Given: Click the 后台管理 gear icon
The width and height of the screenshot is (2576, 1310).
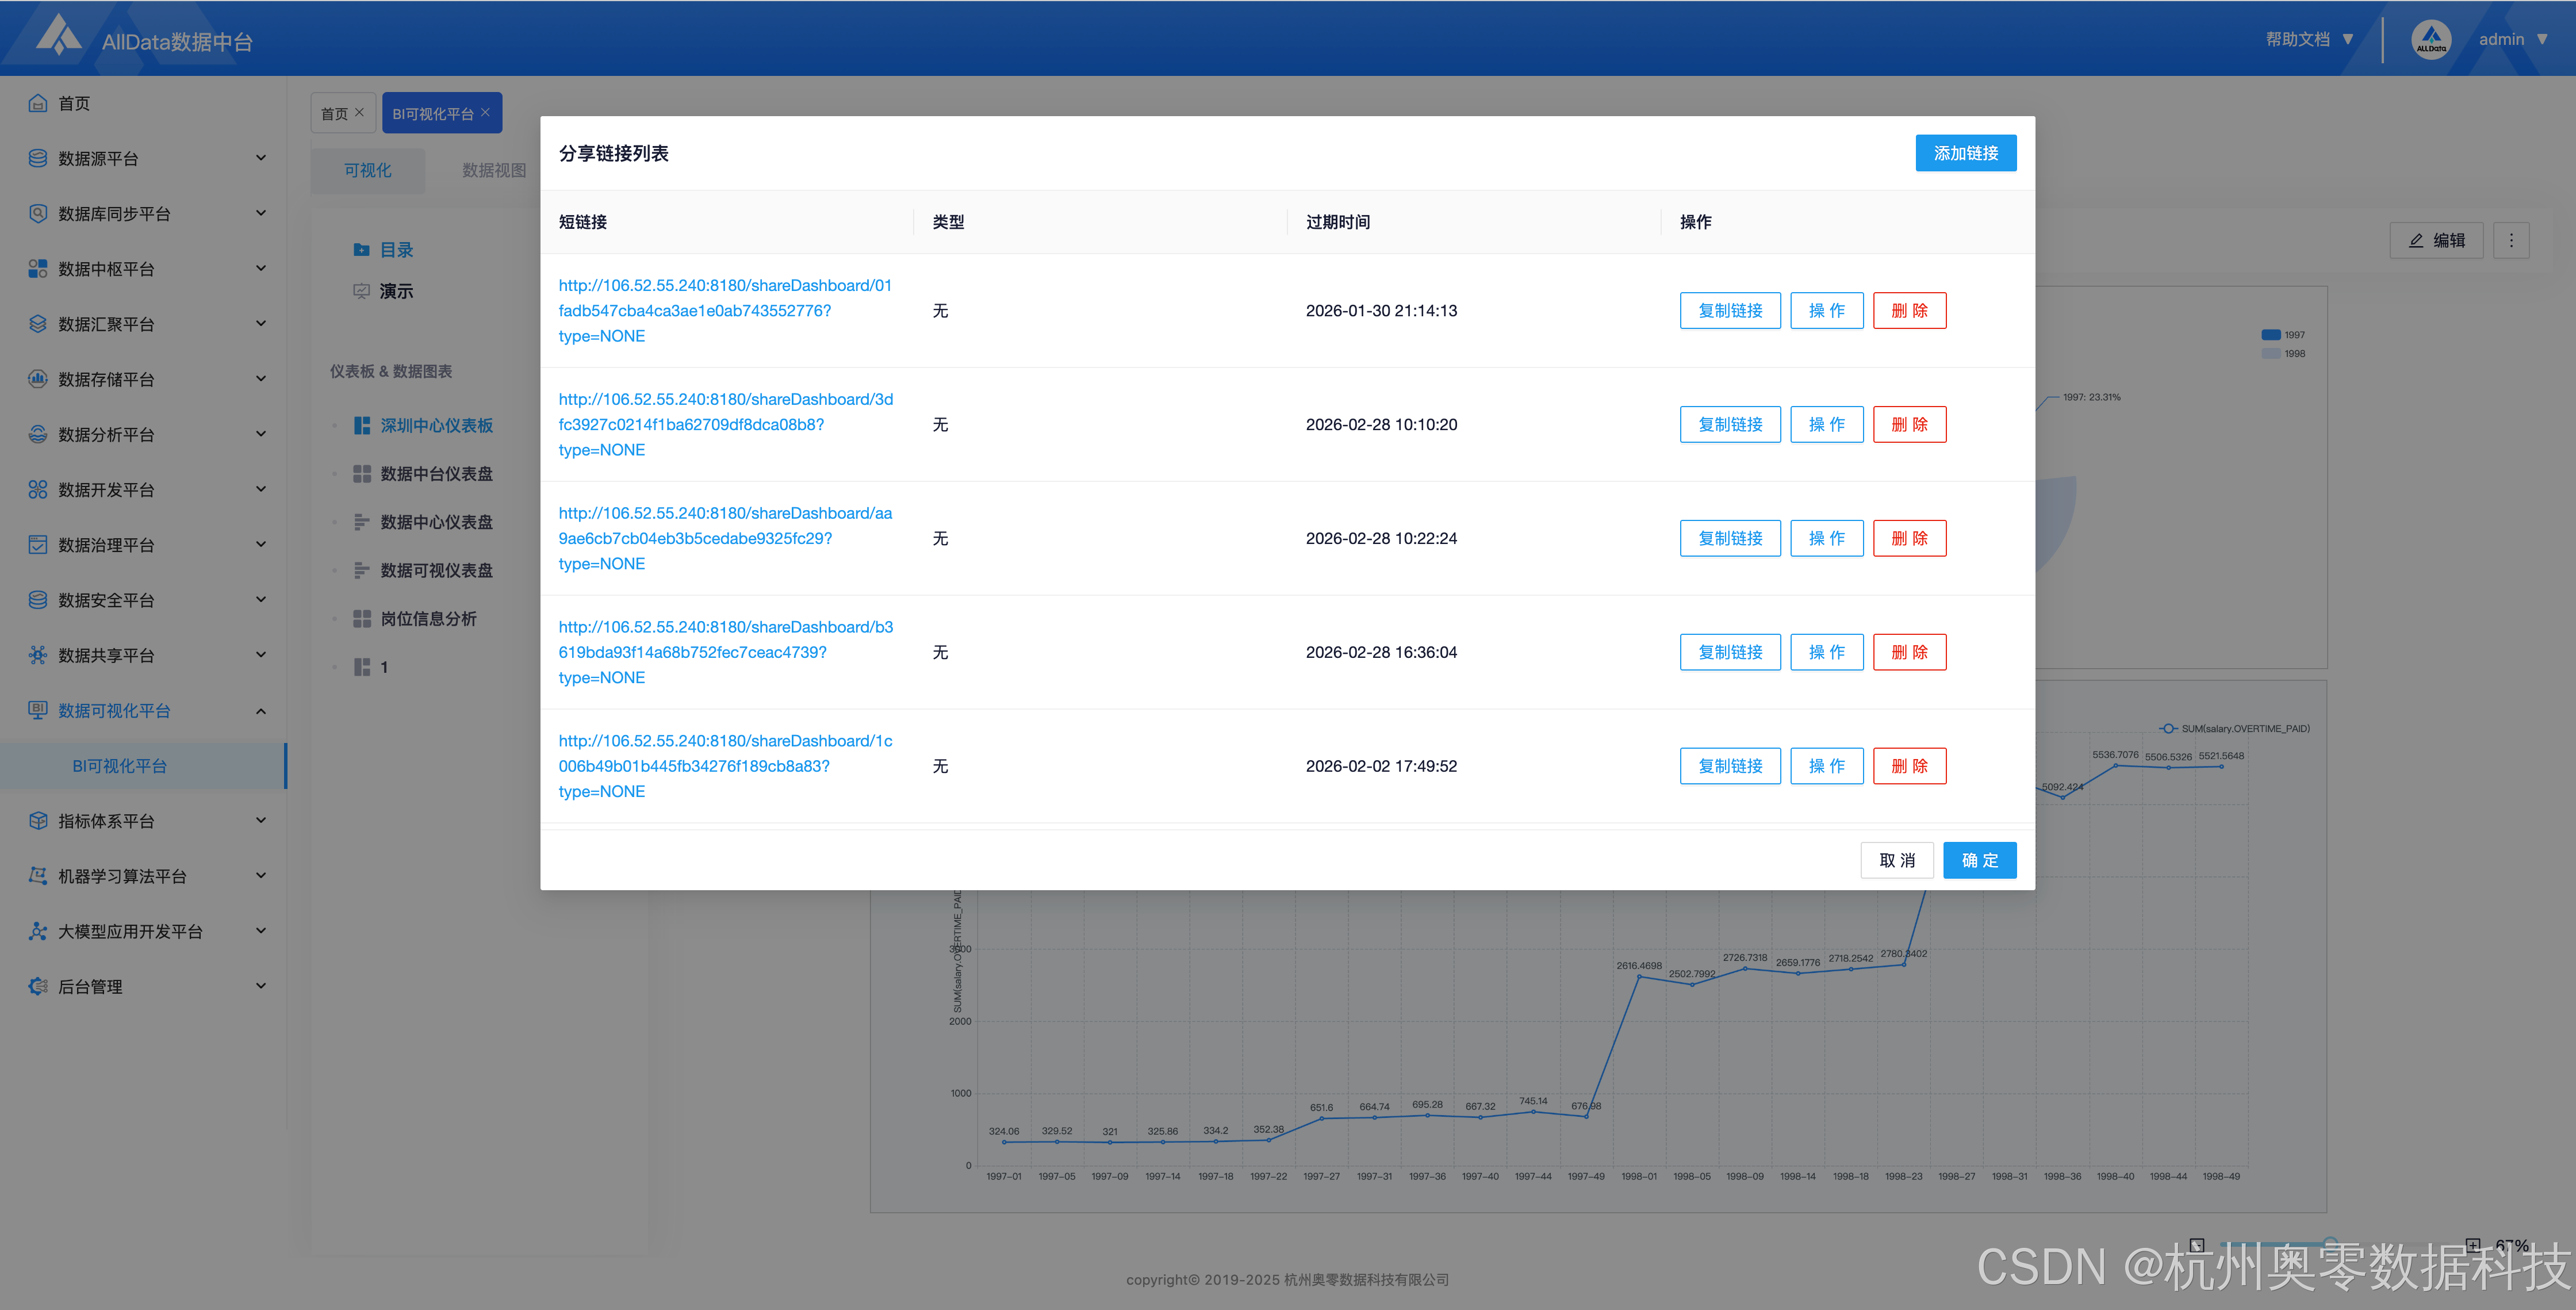Looking at the screenshot, I should pos(38,986).
